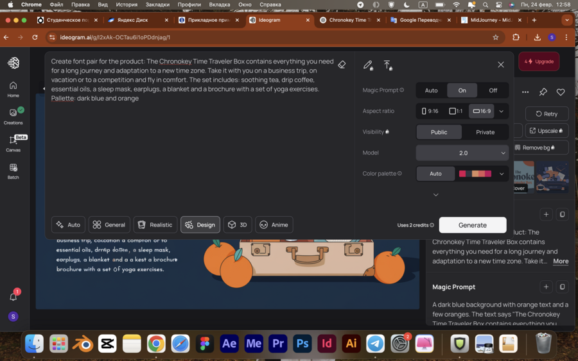Click the Remove bg button

541,147
